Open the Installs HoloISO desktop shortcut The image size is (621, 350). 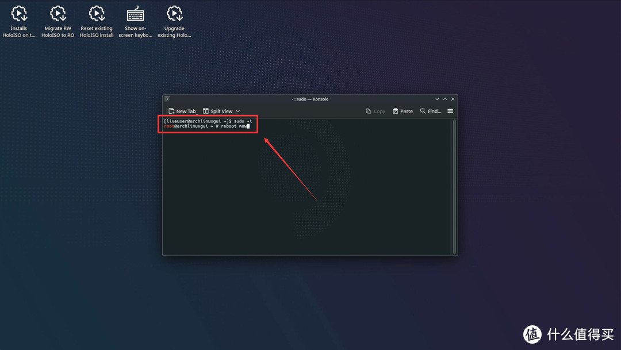19,22
